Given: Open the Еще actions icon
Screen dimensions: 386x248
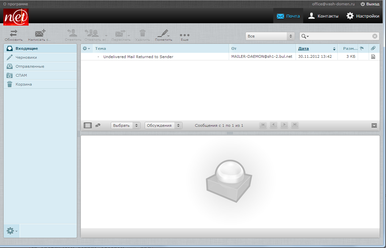Looking at the screenshot, I should (x=184, y=35).
